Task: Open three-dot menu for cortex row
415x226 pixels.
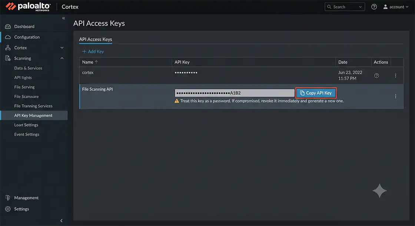Action: coord(396,75)
